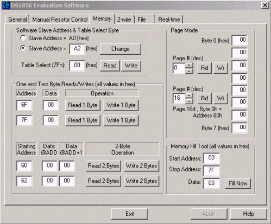
Task: Click Wr button for page 16
Action: [220, 98]
